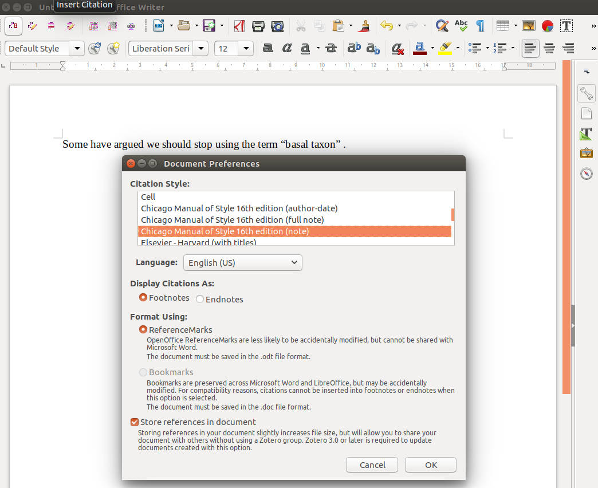
Task: Switch to the Styles sidebar tab
Action: pyautogui.click(x=586, y=133)
